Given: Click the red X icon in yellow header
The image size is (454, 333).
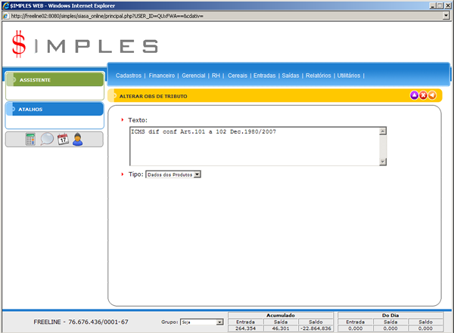Looking at the screenshot, I should pos(423,95).
